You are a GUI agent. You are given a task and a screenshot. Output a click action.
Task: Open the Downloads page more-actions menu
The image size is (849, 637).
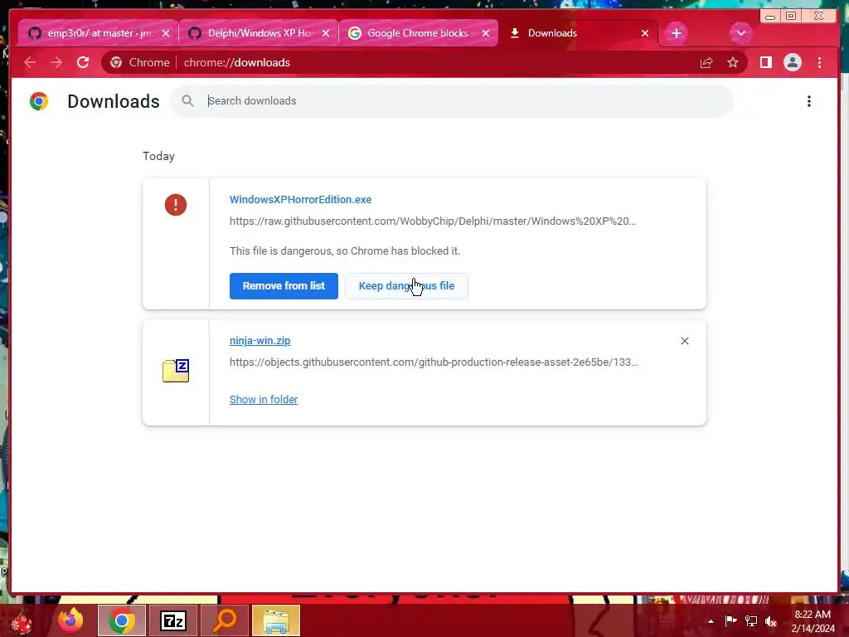[x=809, y=101]
